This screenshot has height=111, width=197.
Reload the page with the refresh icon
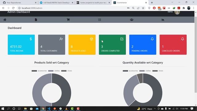pos(13,8)
